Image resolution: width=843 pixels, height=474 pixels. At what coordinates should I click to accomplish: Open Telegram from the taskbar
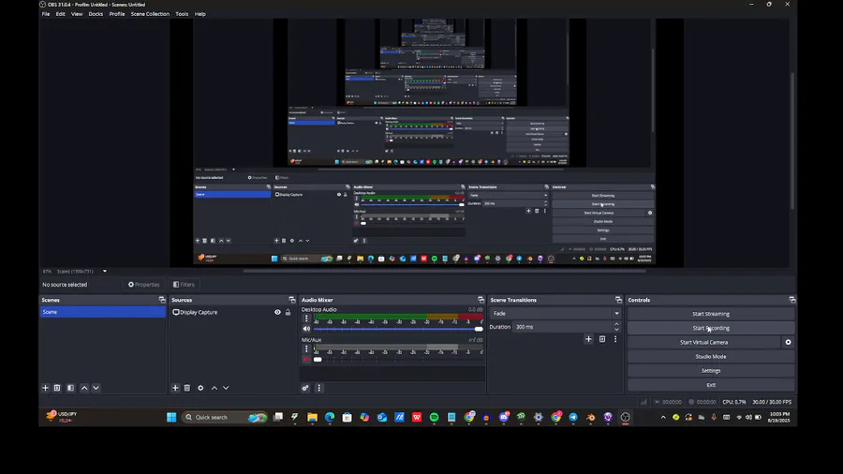(573, 417)
